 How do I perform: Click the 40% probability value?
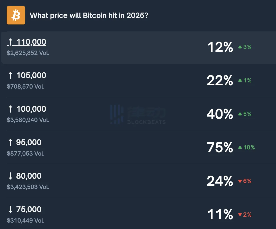tap(220, 114)
